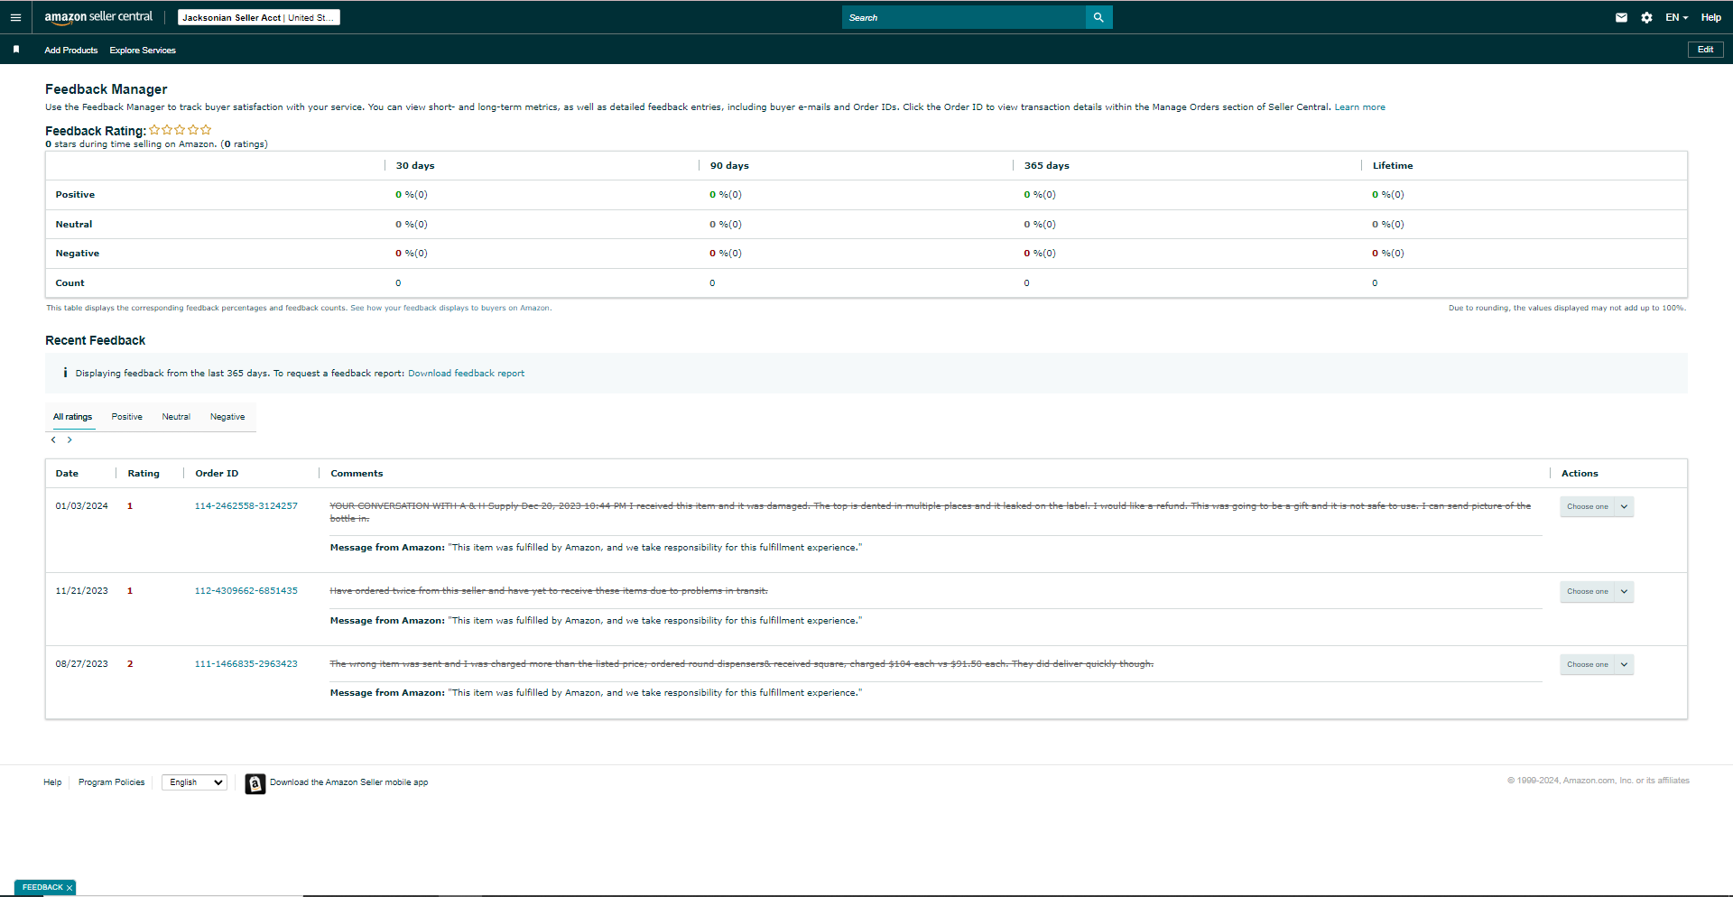Open the EN language dropdown
Image resolution: width=1733 pixels, height=897 pixels.
[x=1676, y=17]
